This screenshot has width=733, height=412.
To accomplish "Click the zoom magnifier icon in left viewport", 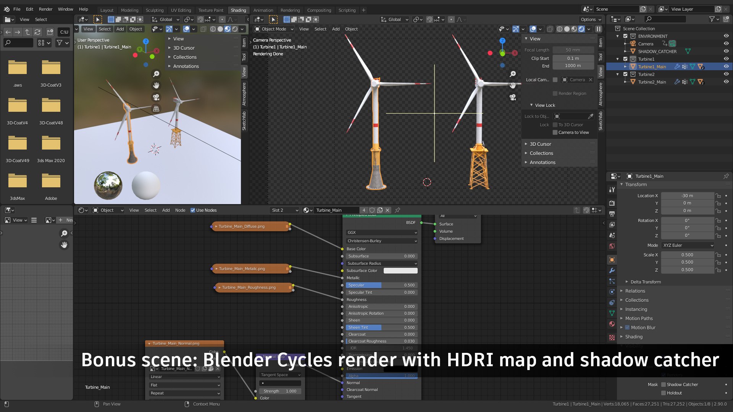I will 156,74.
